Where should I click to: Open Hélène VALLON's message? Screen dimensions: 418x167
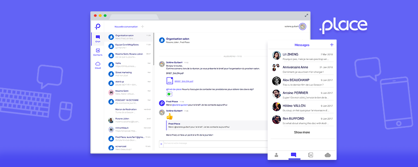point(302,107)
